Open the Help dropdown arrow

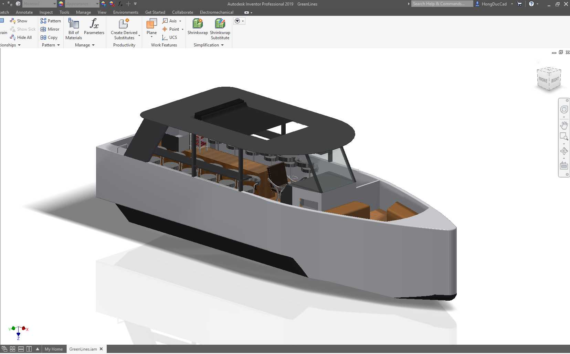click(537, 4)
